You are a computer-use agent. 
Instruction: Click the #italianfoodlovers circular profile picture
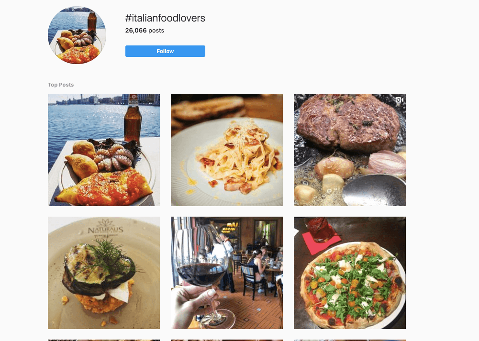click(77, 35)
